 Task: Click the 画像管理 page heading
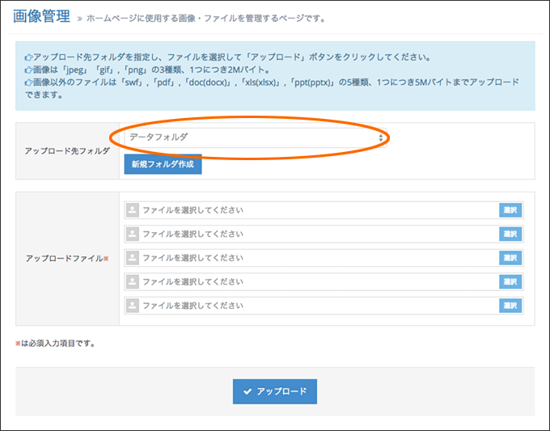pyautogui.click(x=42, y=16)
